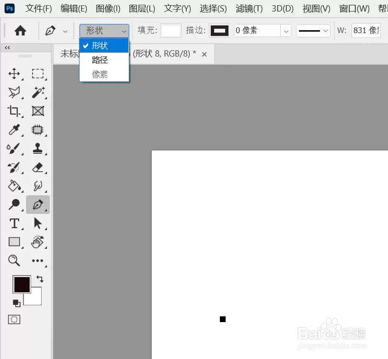Open the 文件(F) menu
Screen dimensions: 388x359
pos(38,9)
